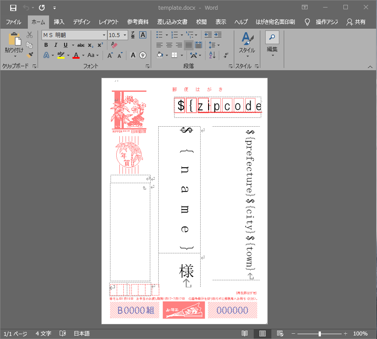Click the Shading paint bucket icon

pyautogui.click(x=160, y=55)
